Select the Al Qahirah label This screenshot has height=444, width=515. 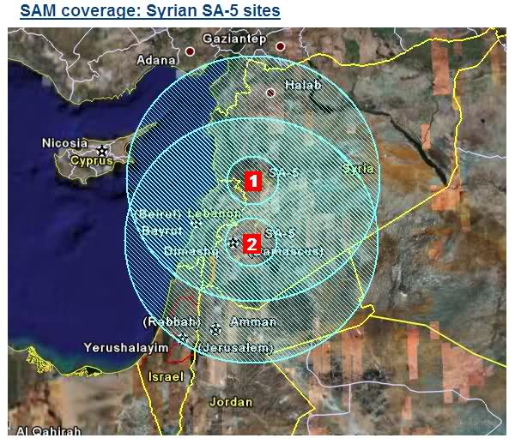tap(48, 431)
